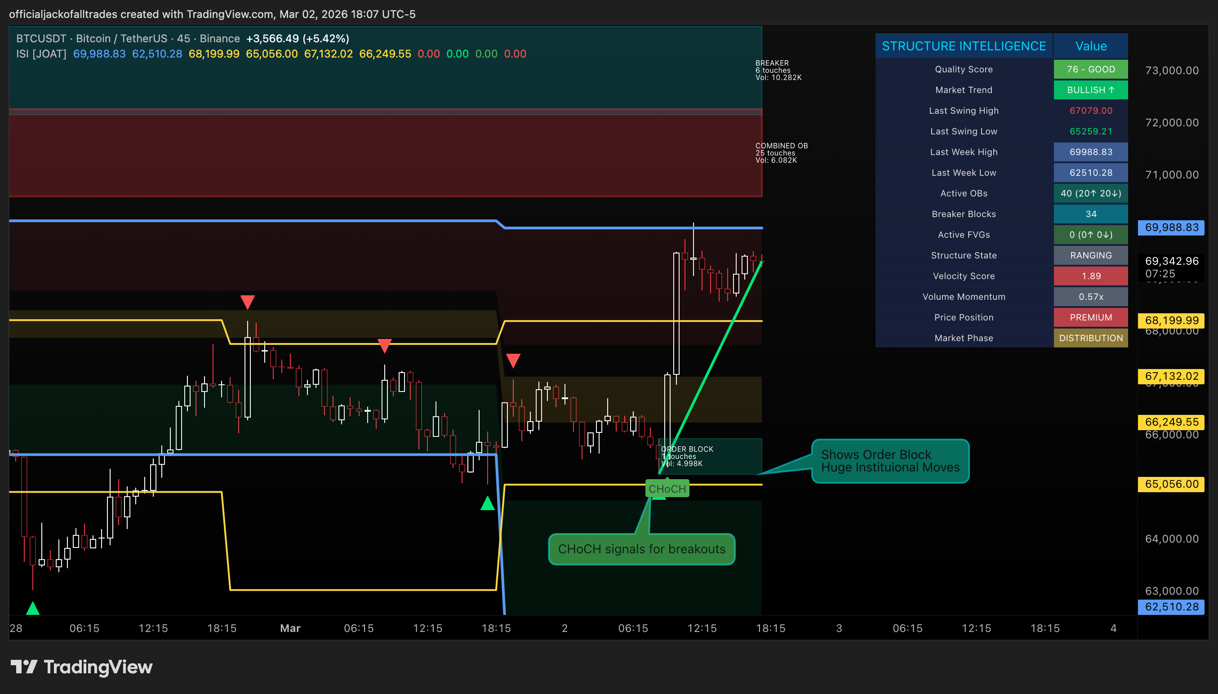
Task: Click the current price 69,342.96 label
Action: pos(1171,267)
